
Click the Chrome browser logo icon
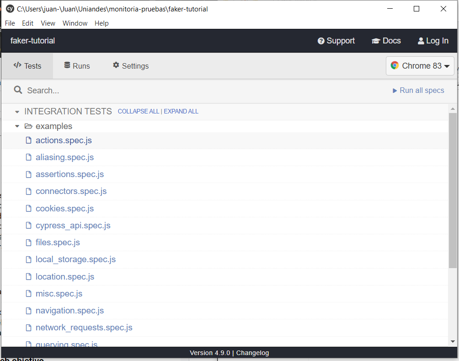point(395,65)
